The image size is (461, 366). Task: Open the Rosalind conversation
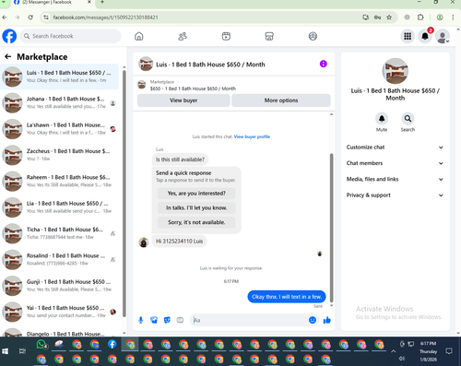coord(59,260)
